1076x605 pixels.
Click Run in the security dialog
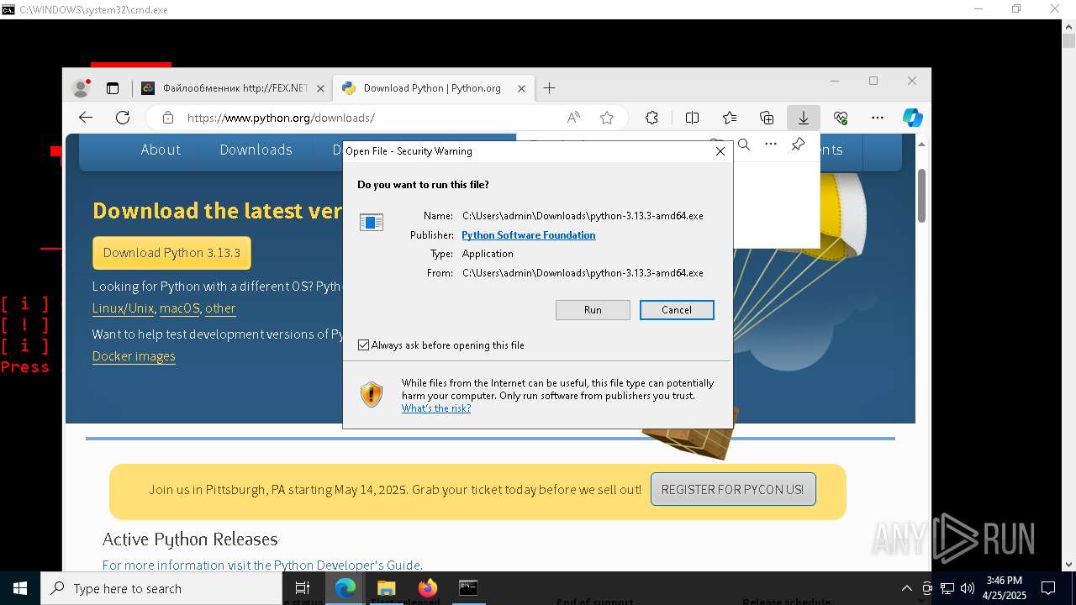pos(593,310)
